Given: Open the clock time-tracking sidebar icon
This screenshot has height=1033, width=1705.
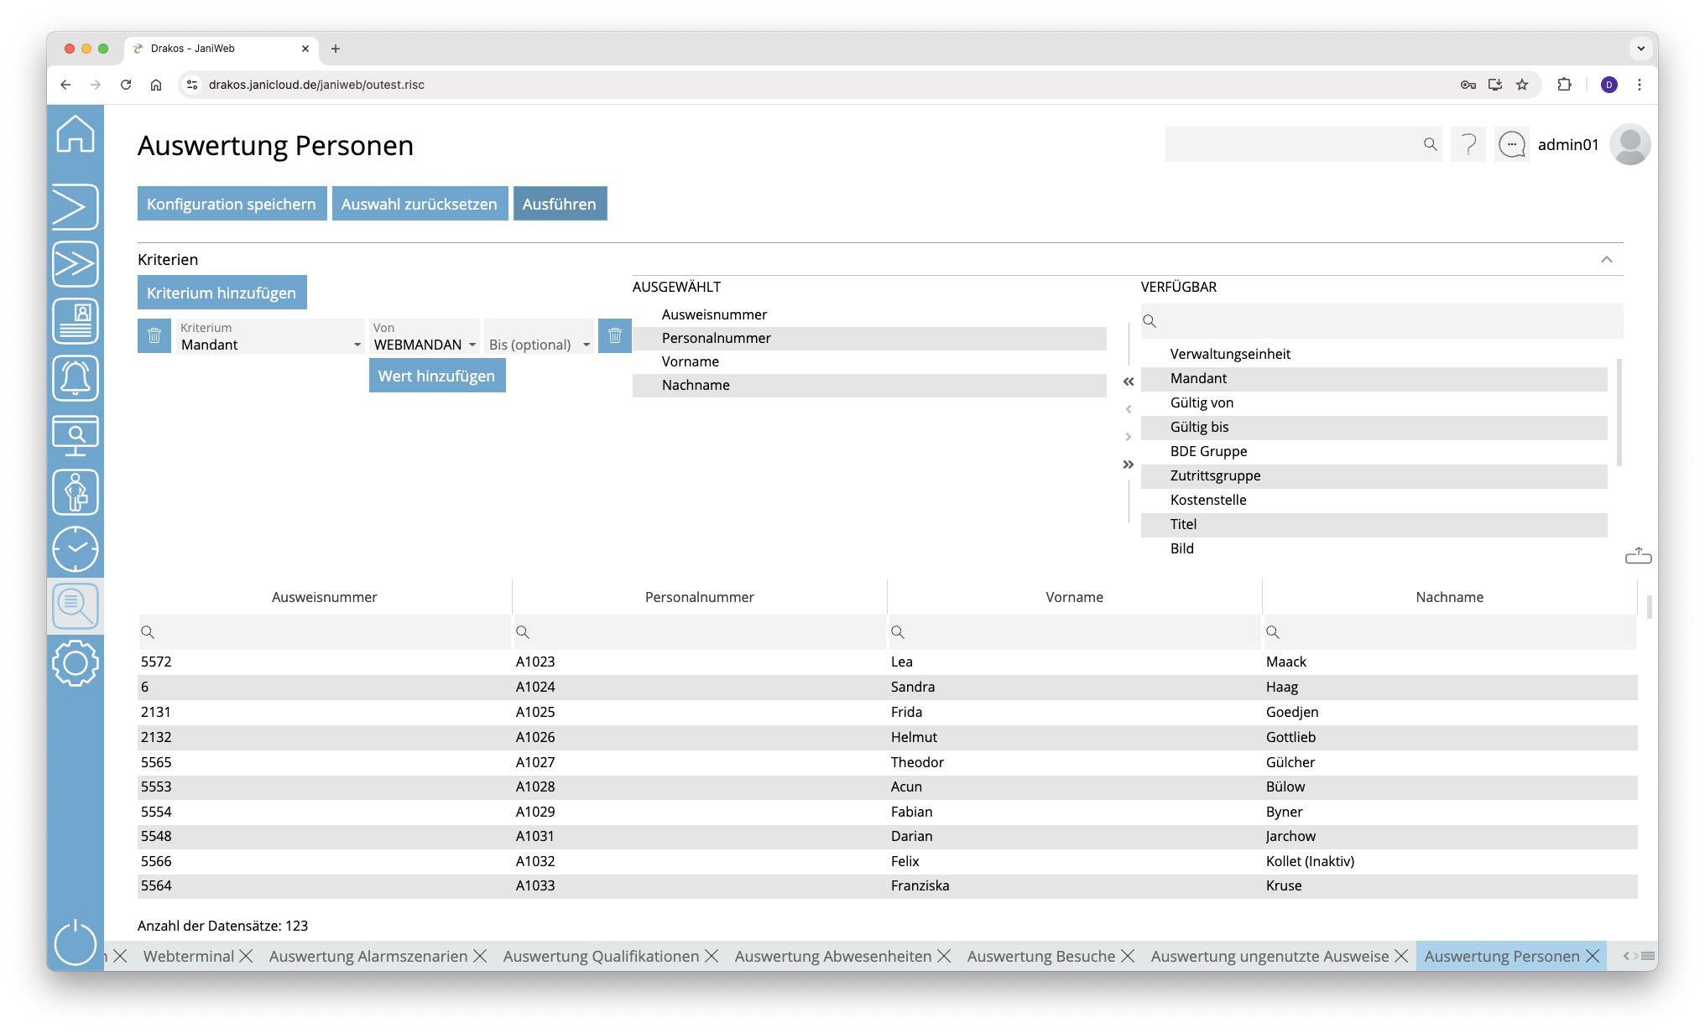Looking at the screenshot, I should click(x=76, y=549).
